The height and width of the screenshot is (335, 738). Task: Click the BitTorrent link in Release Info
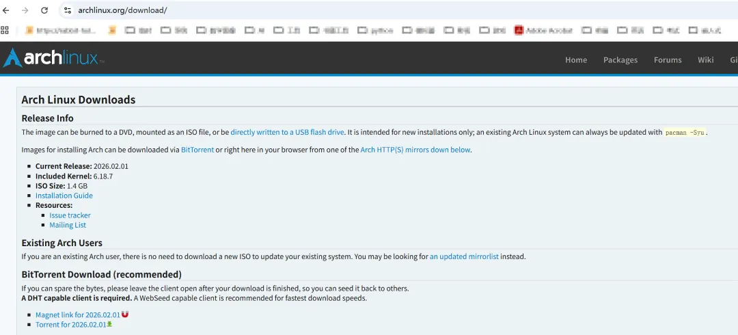click(x=197, y=150)
